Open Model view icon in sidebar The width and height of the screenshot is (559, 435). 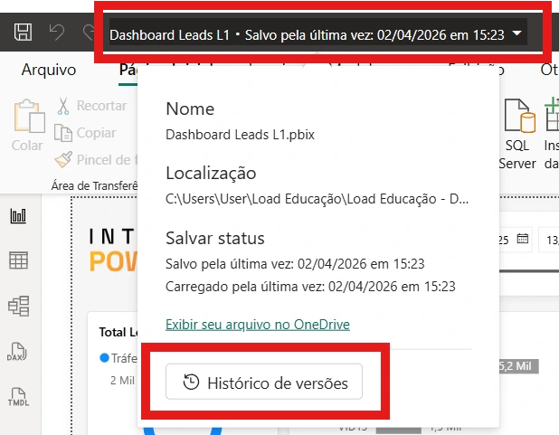pyautogui.click(x=18, y=306)
